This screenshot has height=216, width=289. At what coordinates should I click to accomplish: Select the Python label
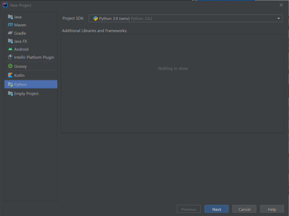click(x=20, y=85)
